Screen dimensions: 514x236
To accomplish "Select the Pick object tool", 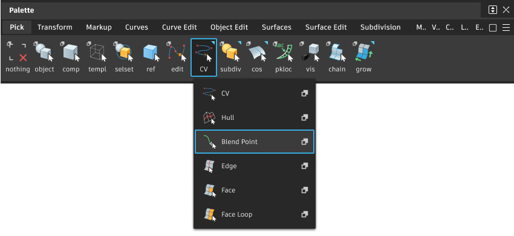I will click(44, 56).
